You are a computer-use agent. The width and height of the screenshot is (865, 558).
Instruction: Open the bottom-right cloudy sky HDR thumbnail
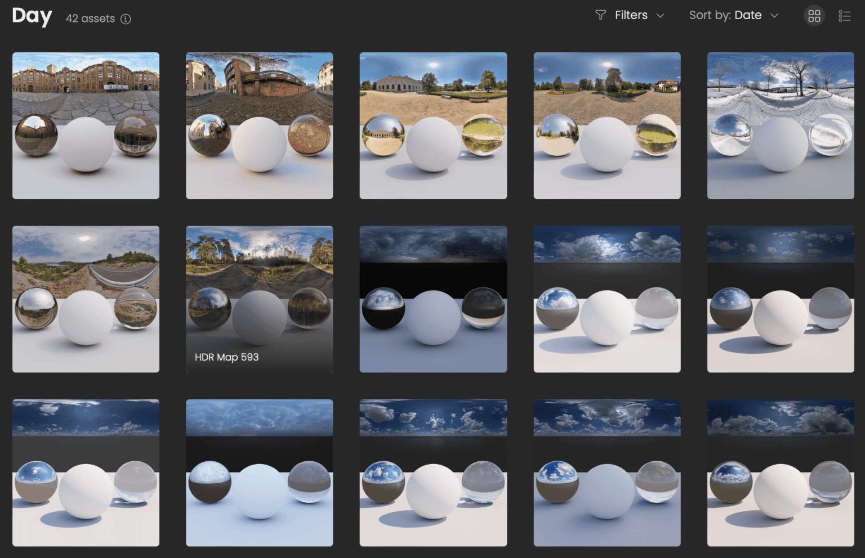point(780,472)
